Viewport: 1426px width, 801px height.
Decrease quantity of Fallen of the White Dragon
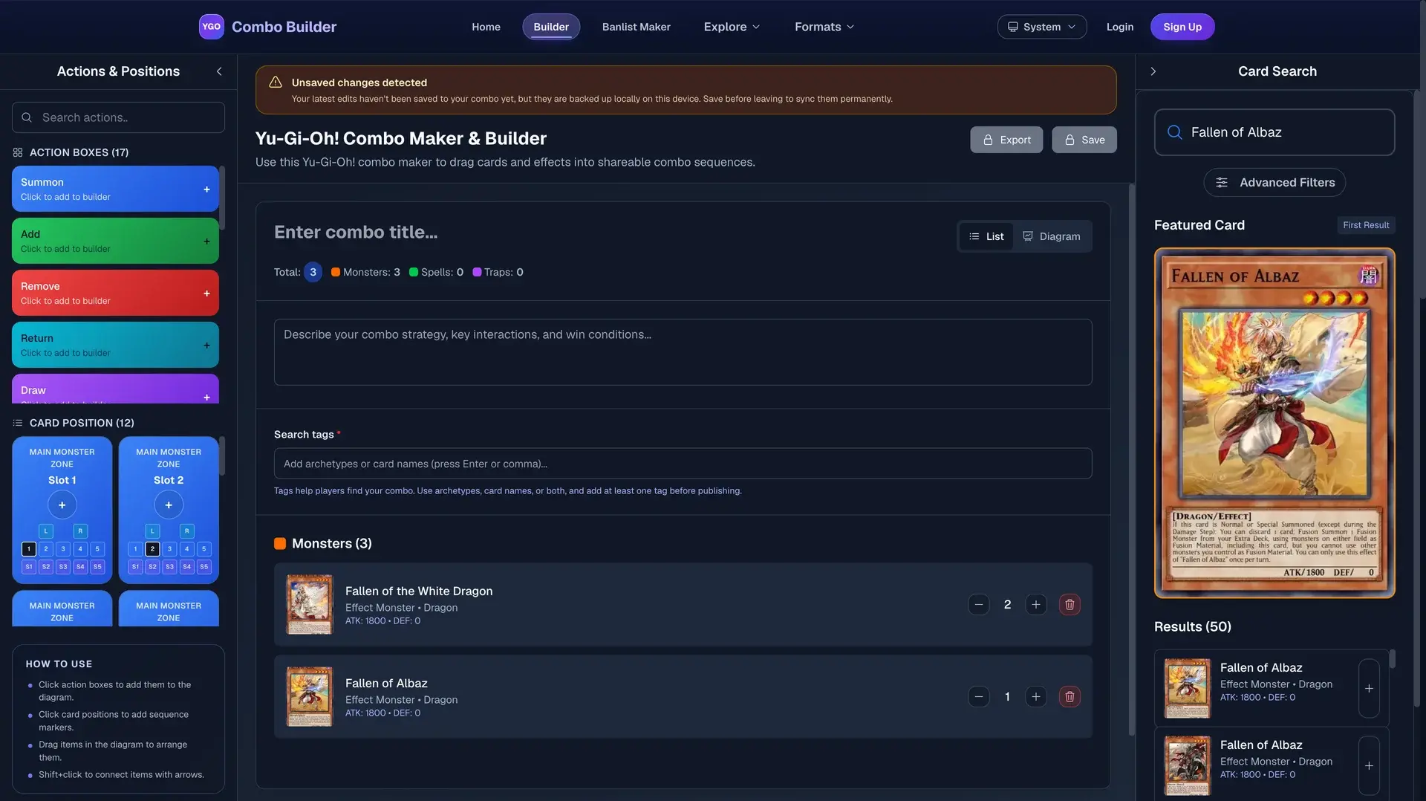(x=979, y=605)
